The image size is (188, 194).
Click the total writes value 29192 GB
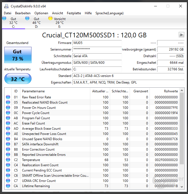click(x=171, y=49)
